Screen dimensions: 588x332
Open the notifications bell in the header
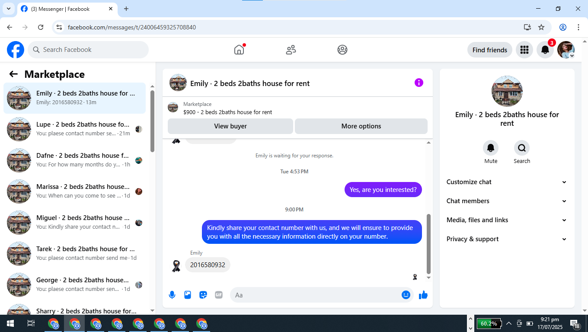(x=545, y=50)
